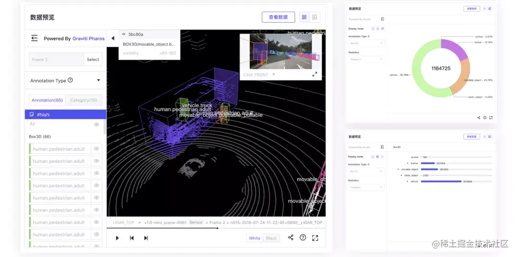Enter fullscreen in the main viewer bottom bar

coord(315,238)
